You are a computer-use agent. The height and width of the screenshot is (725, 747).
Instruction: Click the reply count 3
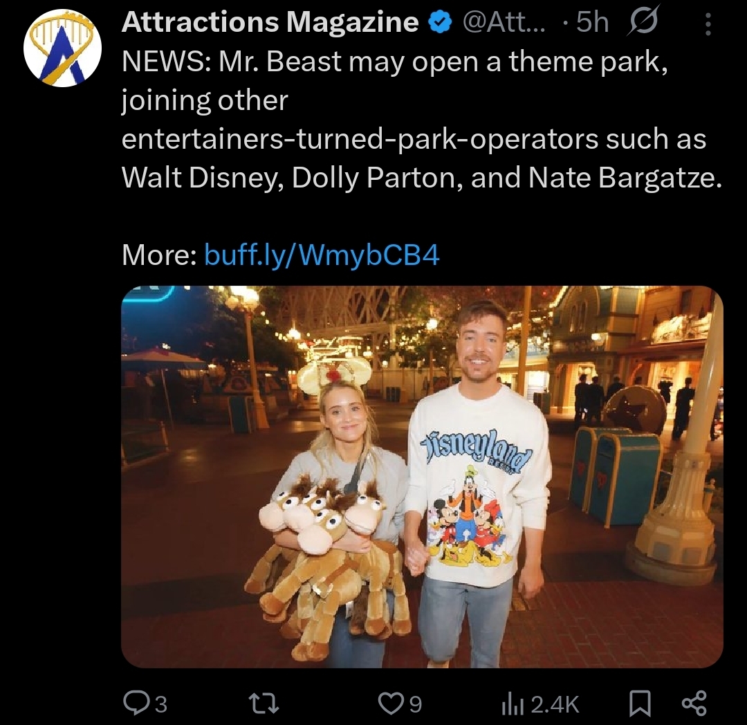click(x=161, y=704)
